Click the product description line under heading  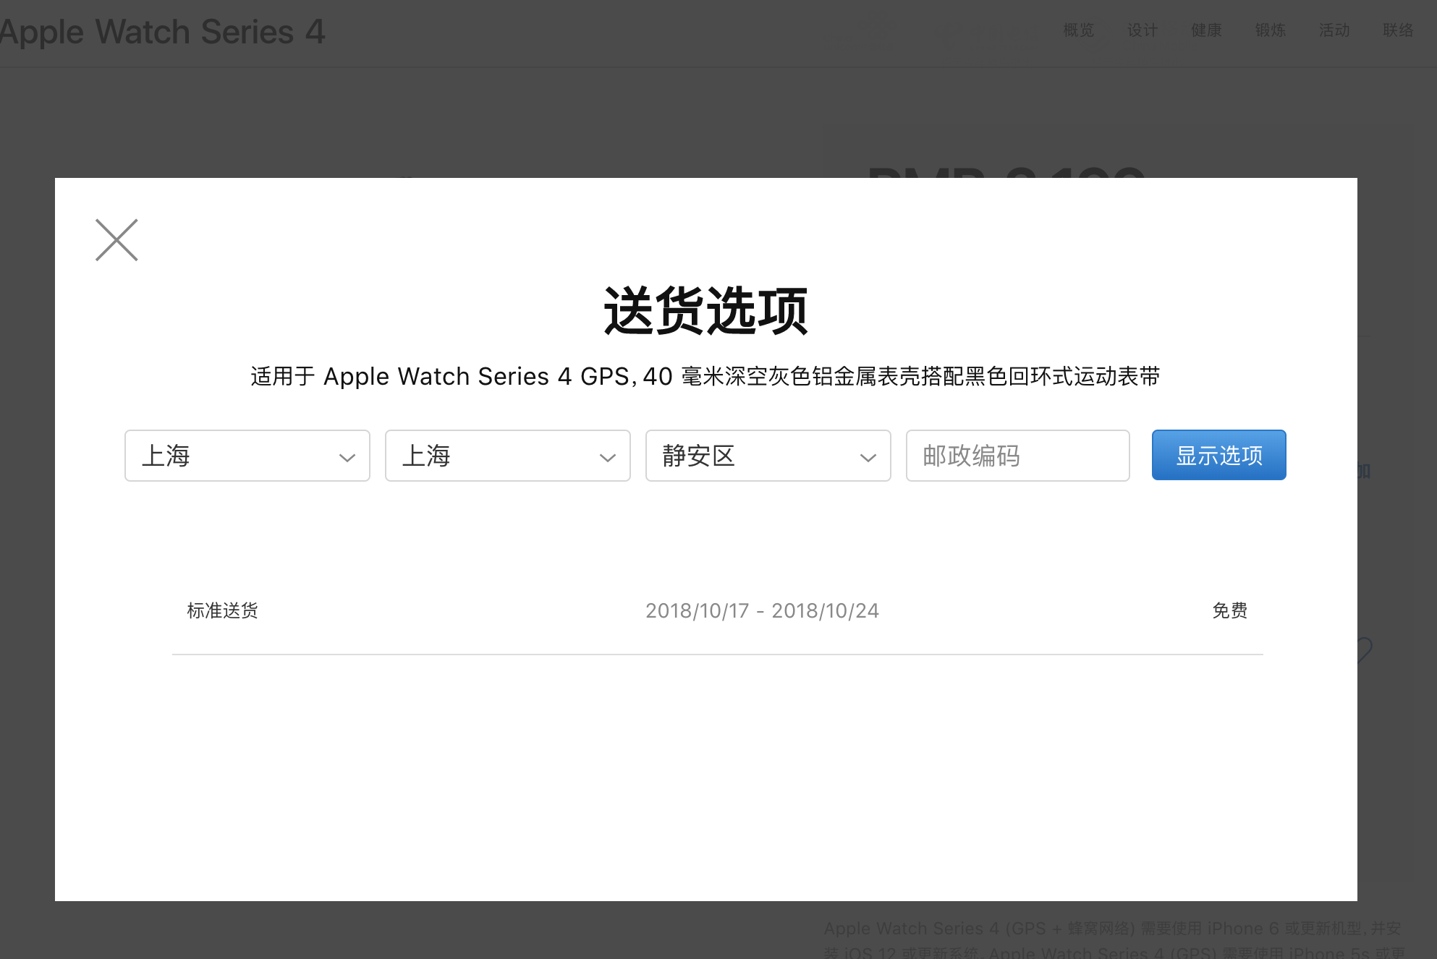click(705, 377)
